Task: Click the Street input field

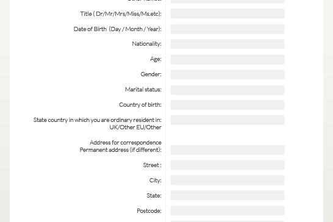Action: pyautogui.click(x=227, y=165)
